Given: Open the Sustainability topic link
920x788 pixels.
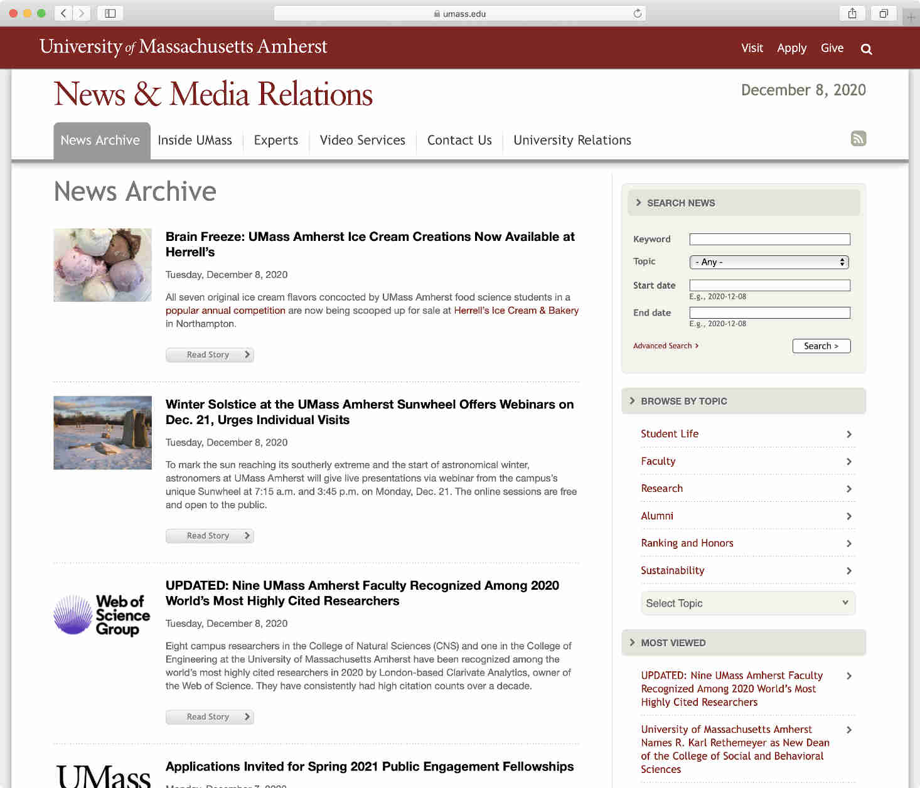Looking at the screenshot, I should pyautogui.click(x=672, y=570).
